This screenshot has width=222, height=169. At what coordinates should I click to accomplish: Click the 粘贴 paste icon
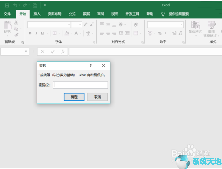[8, 25]
